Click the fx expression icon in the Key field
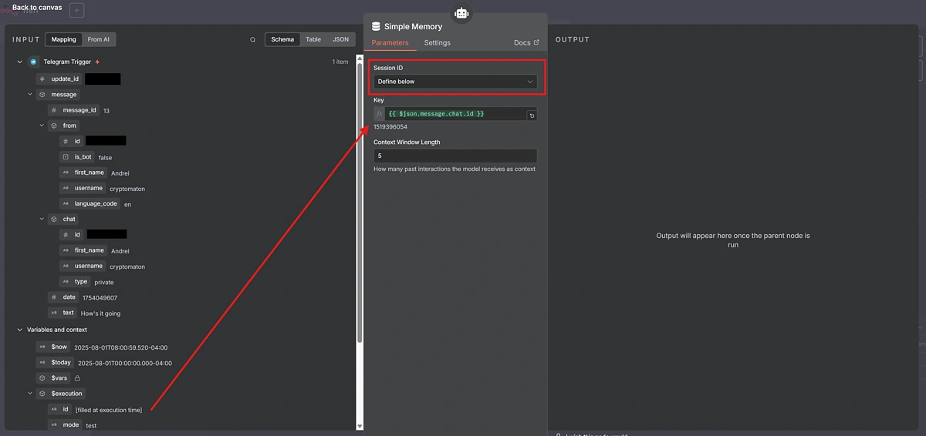This screenshot has height=436, width=926. click(x=379, y=114)
